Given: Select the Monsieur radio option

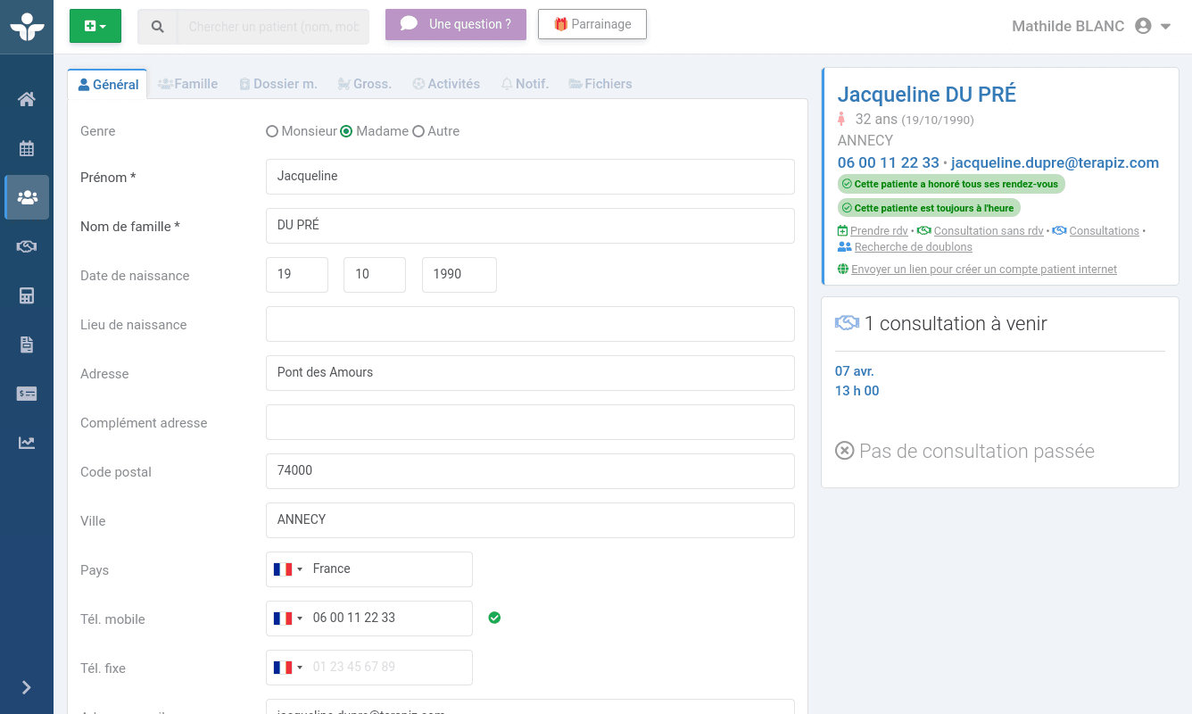Looking at the screenshot, I should point(272,131).
